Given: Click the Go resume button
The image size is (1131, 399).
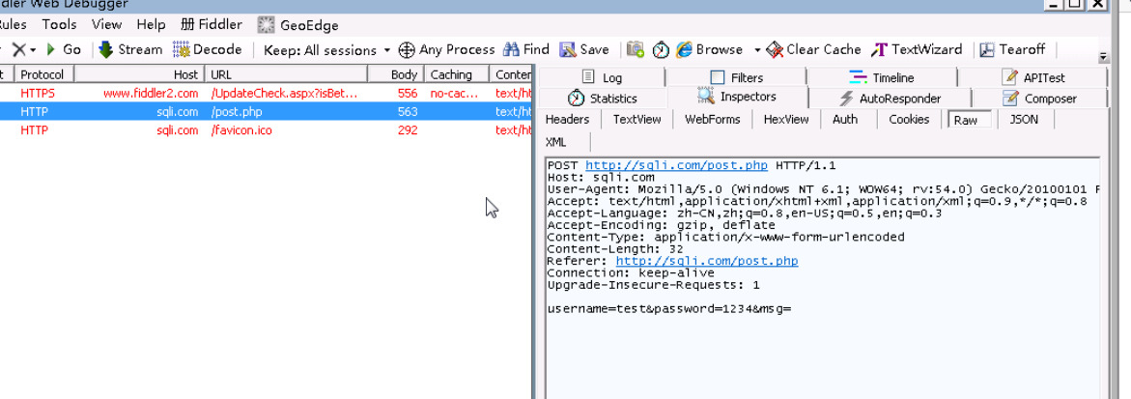Looking at the screenshot, I should point(64,50).
